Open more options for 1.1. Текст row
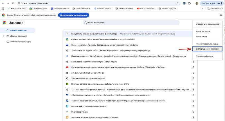The width and height of the screenshot is (225, 121). 193,90
